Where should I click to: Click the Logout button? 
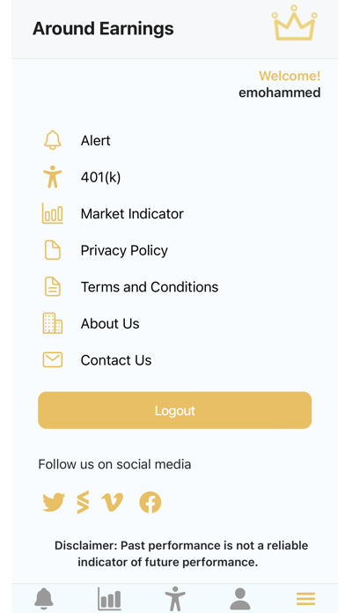[x=174, y=410]
